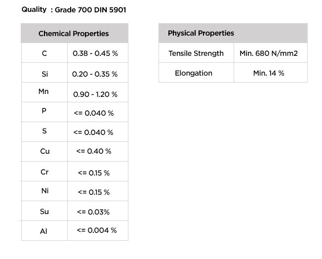Click the P element cell

pos(44,112)
